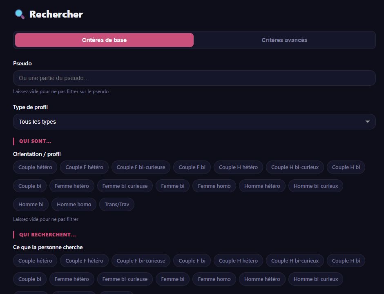Enable Femme homo under Orientation / profil
The height and width of the screenshot is (294, 384).
(x=214, y=186)
